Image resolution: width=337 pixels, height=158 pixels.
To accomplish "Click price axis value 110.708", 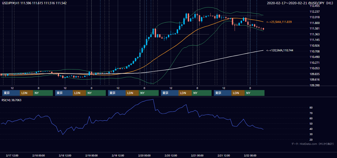I will click(314, 51).
